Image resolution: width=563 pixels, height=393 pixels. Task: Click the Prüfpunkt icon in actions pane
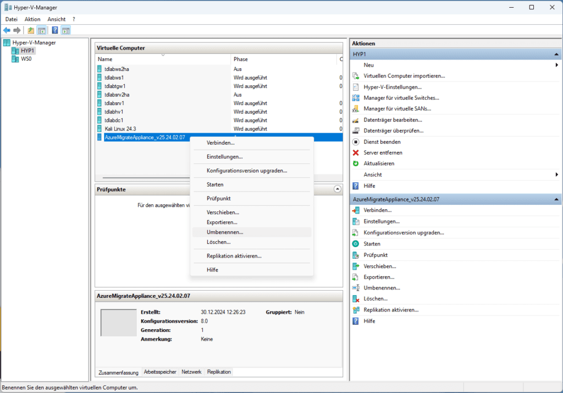pyautogui.click(x=356, y=255)
